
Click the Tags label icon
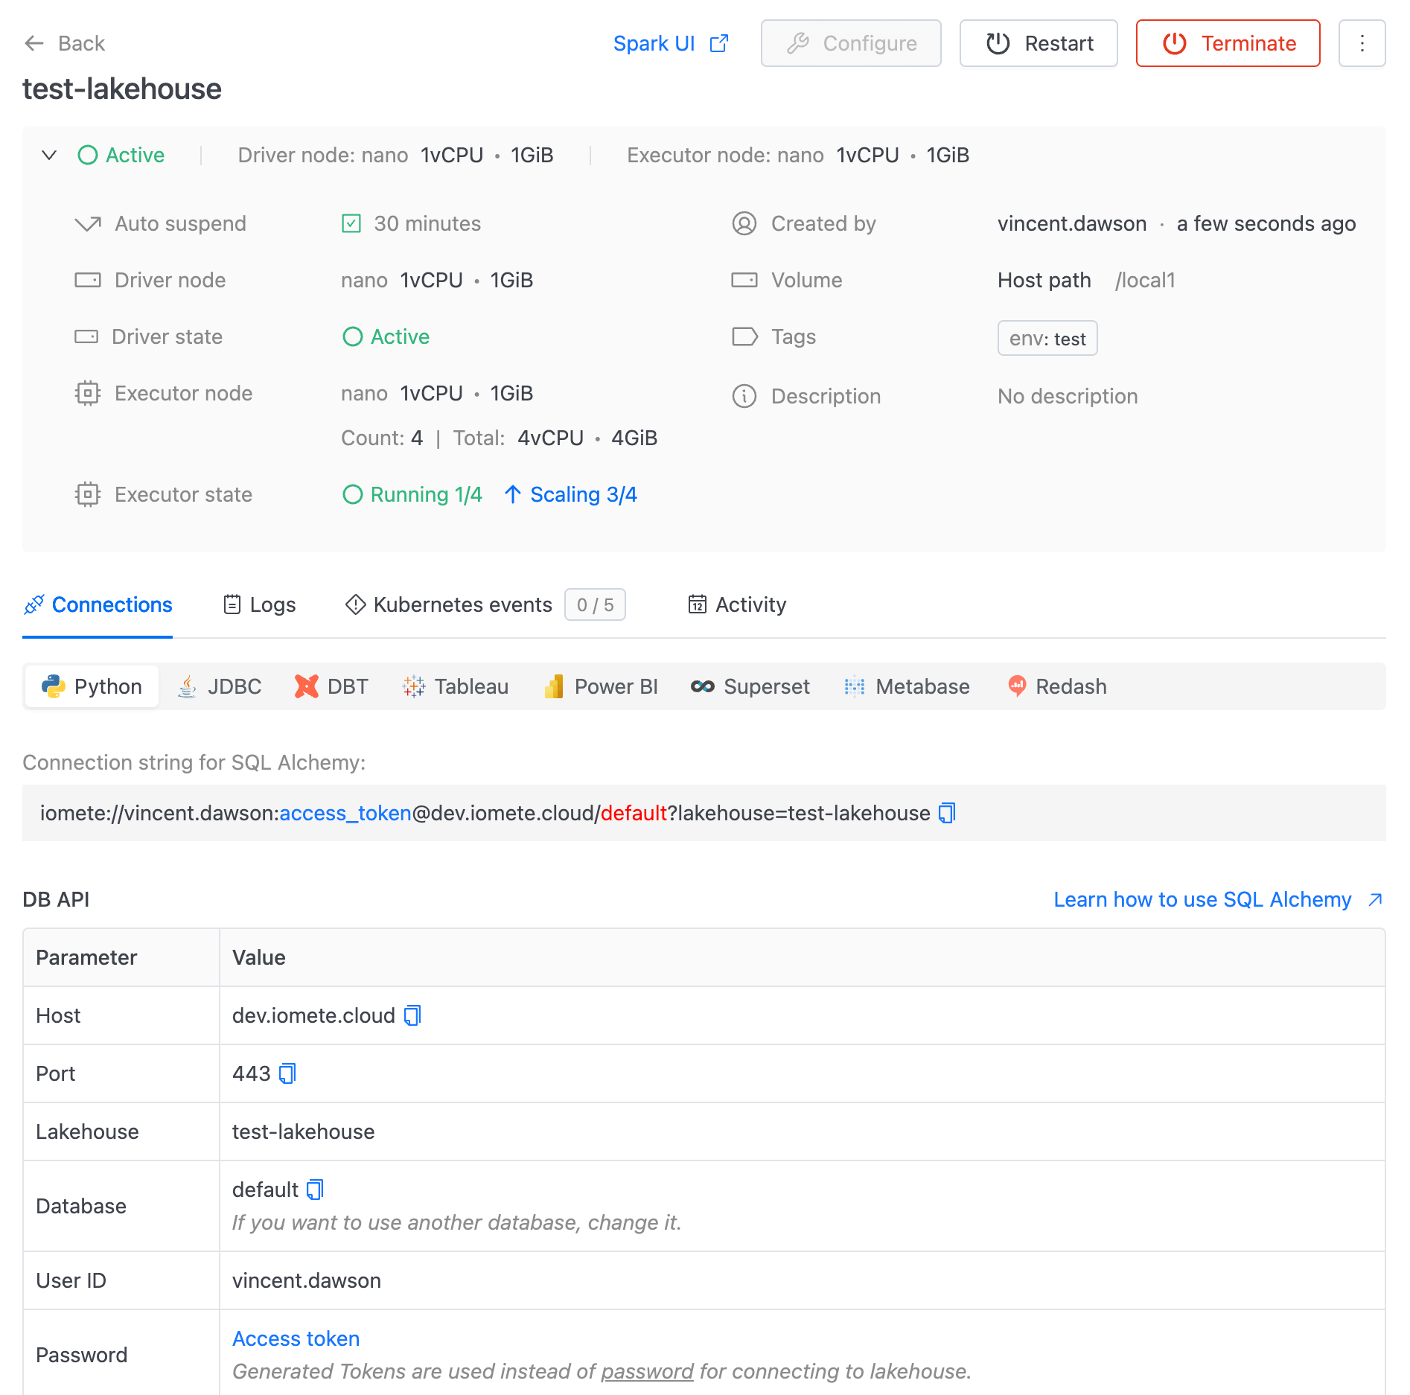[745, 336]
